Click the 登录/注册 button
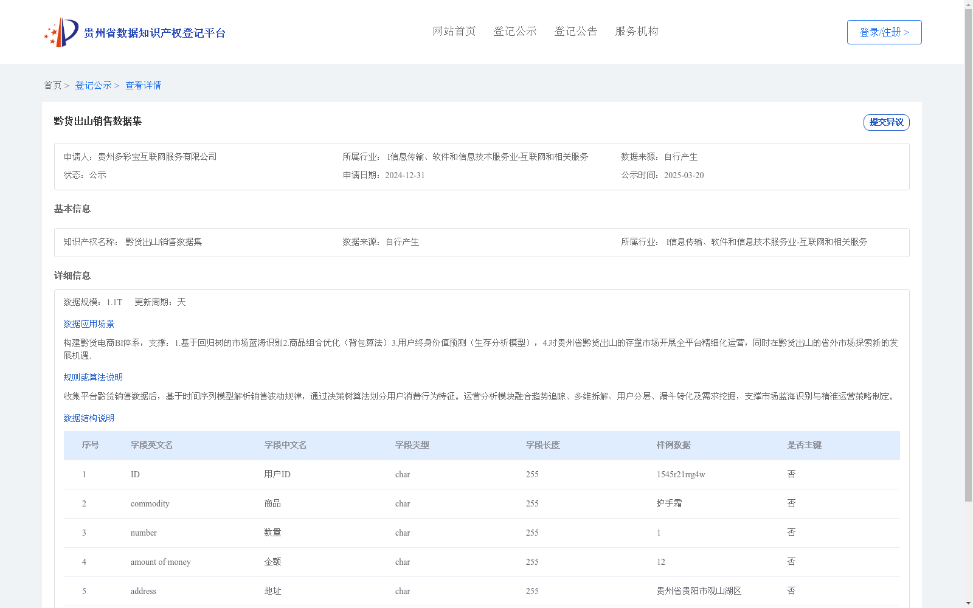Viewport: 973px width, 608px height. [884, 32]
